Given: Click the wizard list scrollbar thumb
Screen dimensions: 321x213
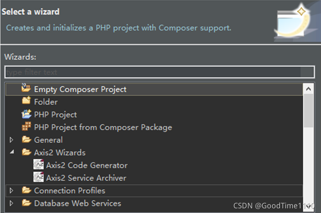Looking at the screenshot, I should [308, 111].
